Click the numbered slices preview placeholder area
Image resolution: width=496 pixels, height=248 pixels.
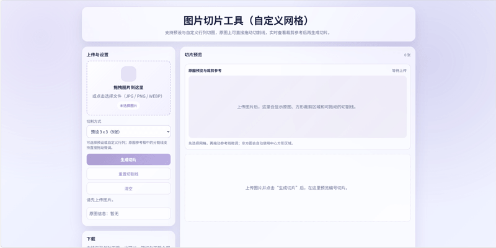(298, 188)
